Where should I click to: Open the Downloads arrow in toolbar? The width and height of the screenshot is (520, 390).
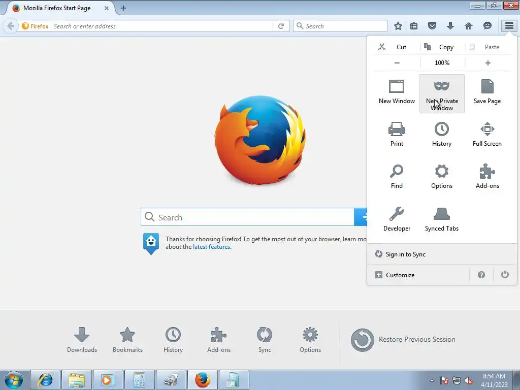pos(450,26)
